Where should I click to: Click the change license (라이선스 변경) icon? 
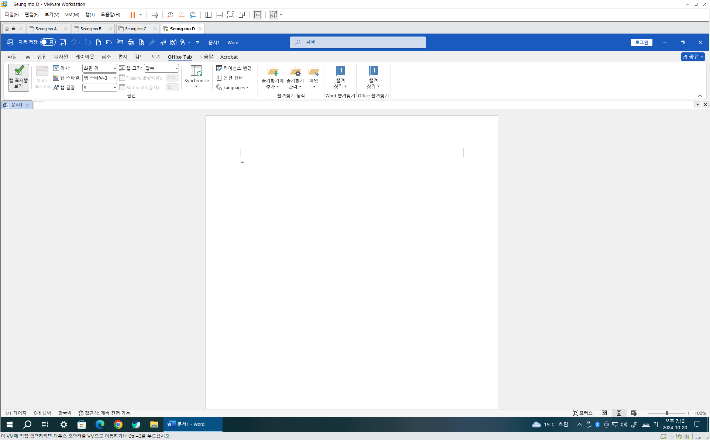point(219,68)
